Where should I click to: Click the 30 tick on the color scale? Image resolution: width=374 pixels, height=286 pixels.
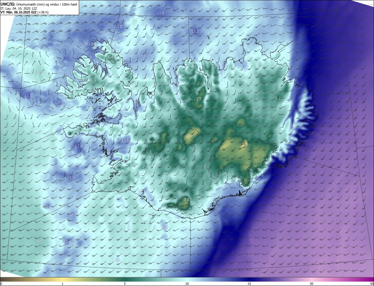[311, 284]
